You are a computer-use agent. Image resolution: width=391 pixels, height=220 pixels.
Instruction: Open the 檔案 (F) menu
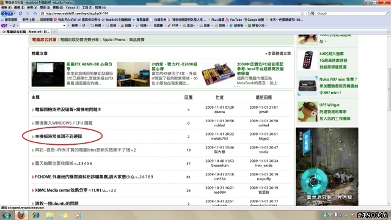point(6,8)
